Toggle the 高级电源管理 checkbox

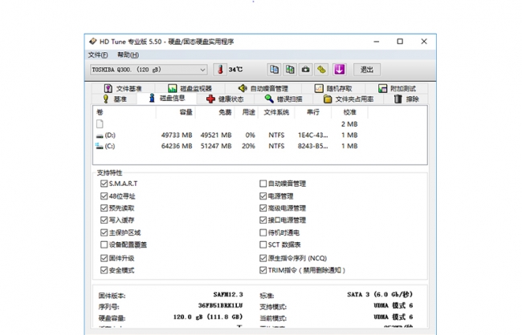[263, 208]
